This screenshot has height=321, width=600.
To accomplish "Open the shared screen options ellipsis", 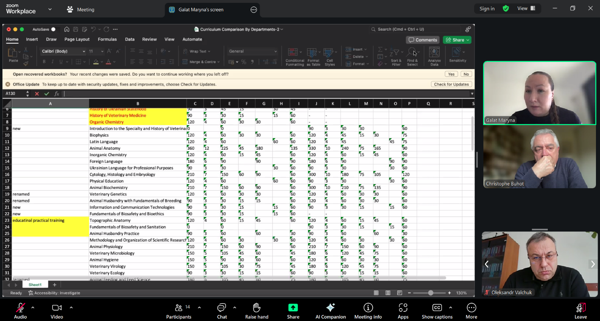I will [x=254, y=10].
